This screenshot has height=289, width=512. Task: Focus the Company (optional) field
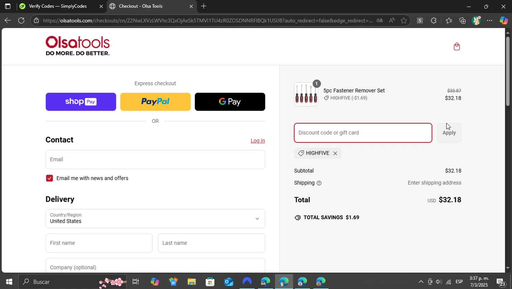(x=155, y=265)
